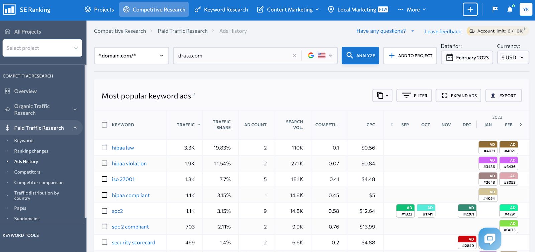Open the SE Ranking logo home

click(27, 10)
